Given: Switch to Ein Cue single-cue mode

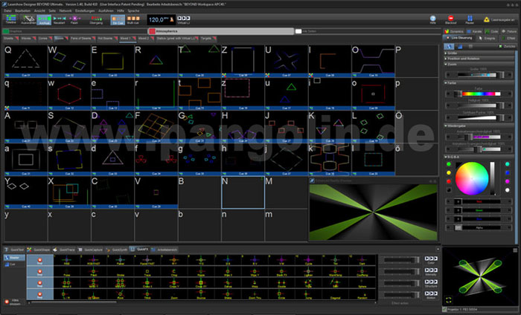Looking at the screenshot, I should pyautogui.click(x=118, y=19).
